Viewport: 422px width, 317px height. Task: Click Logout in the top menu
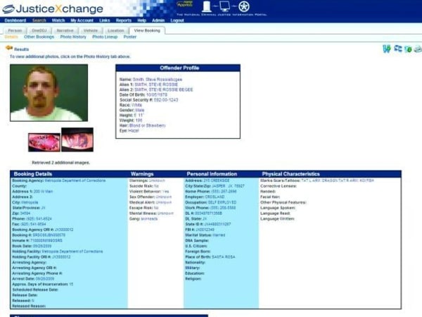click(177, 20)
